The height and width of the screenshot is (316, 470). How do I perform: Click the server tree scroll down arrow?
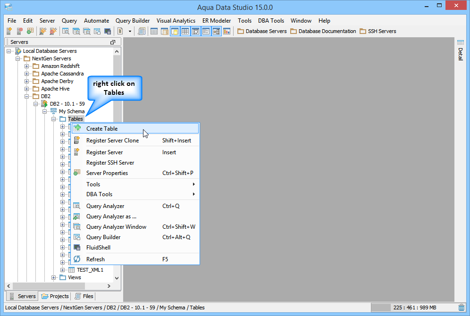click(x=117, y=278)
